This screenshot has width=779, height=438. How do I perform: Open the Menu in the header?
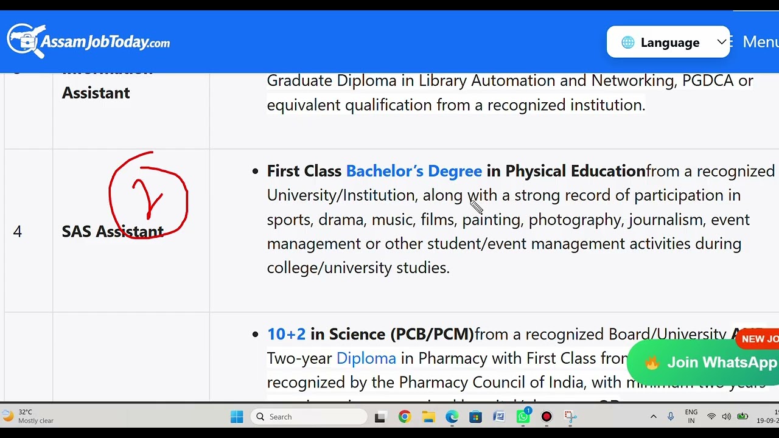point(755,42)
